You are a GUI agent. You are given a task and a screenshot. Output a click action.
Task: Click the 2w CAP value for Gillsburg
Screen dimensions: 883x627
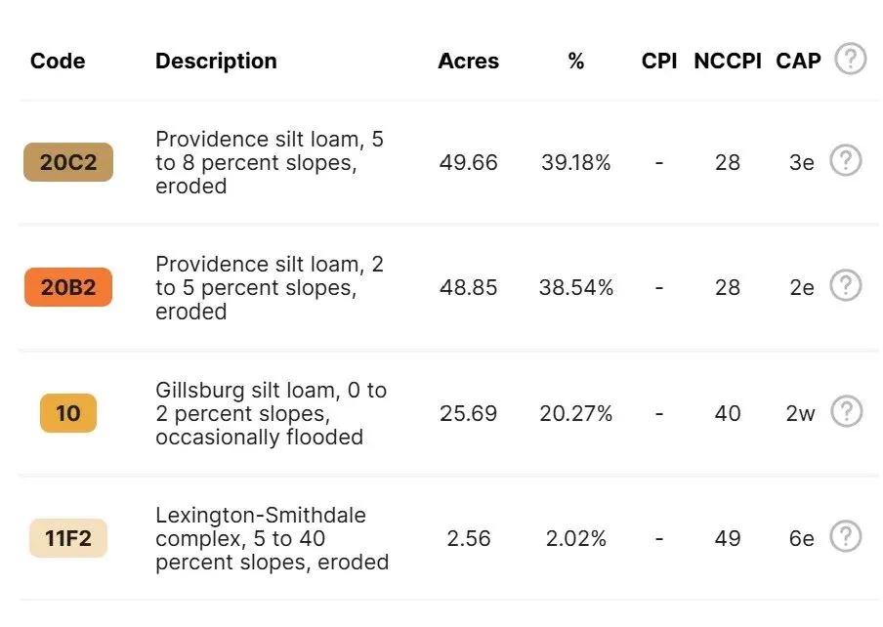coord(801,414)
